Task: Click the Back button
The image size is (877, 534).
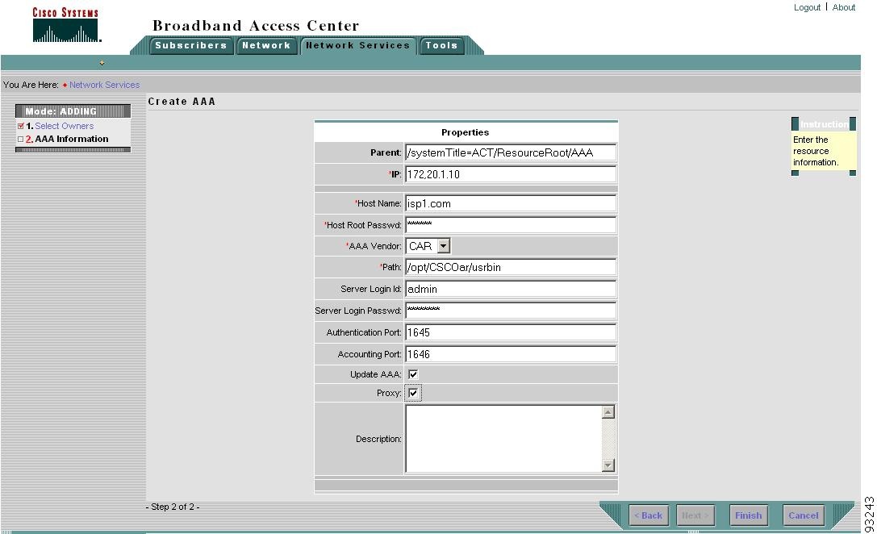Action: point(648,515)
